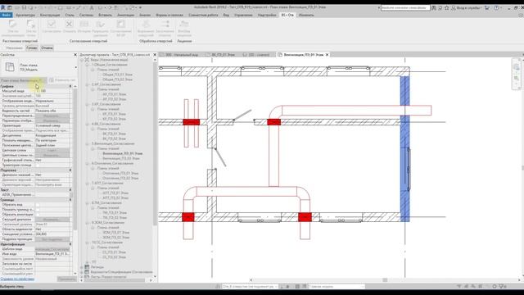
Task: Click the favorites star icon in title bar
Action: pos(446,7)
